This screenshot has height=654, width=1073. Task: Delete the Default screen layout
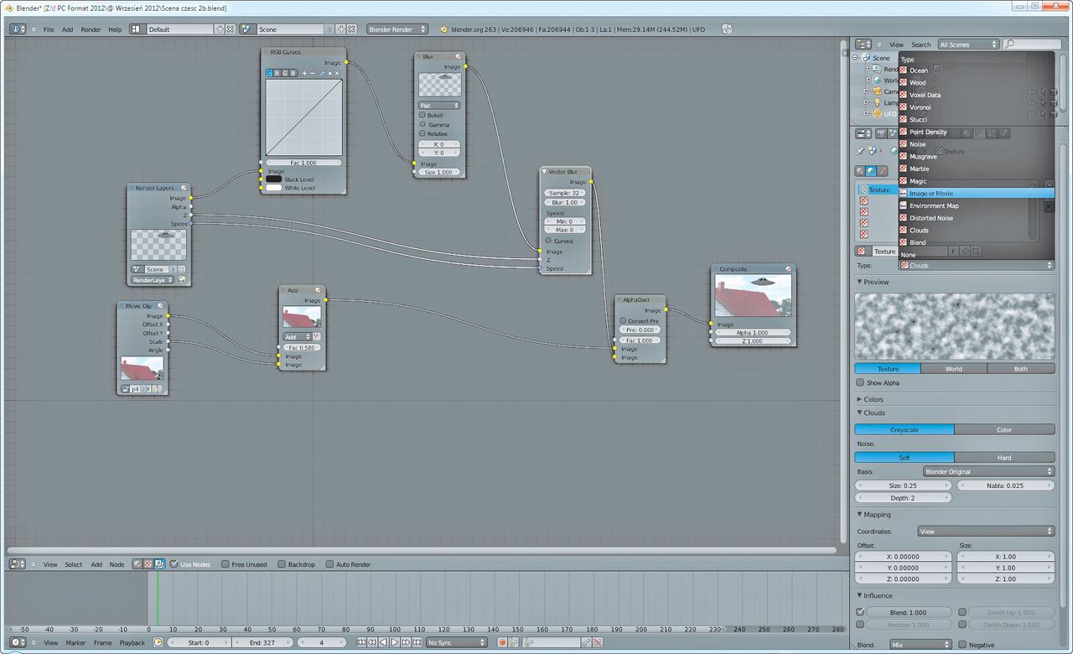coord(231,29)
